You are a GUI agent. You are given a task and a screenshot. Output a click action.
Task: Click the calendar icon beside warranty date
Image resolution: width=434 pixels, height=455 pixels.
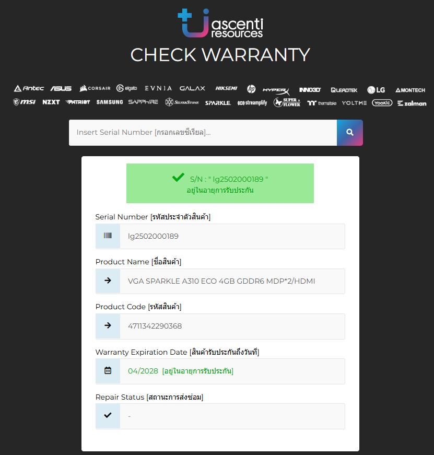[x=108, y=370]
